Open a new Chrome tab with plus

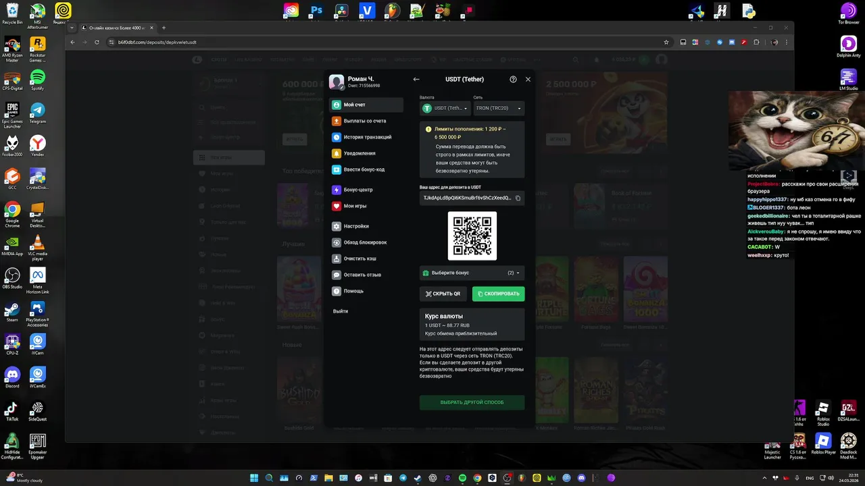pyautogui.click(x=164, y=28)
